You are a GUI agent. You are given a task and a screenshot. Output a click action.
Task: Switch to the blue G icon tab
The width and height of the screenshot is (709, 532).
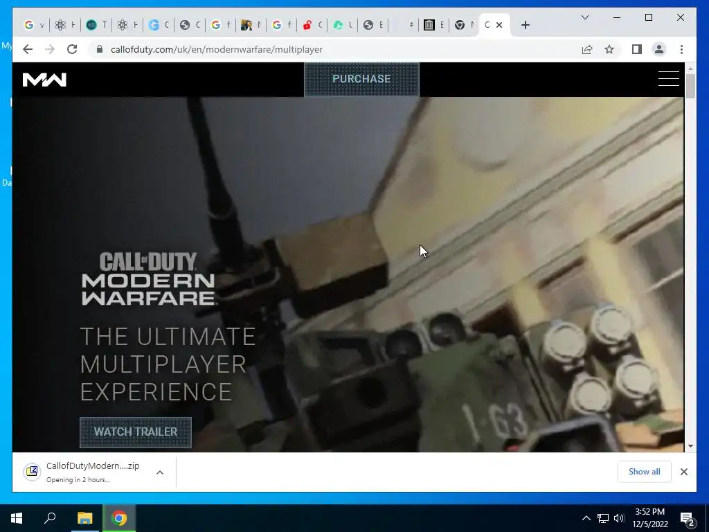click(159, 25)
